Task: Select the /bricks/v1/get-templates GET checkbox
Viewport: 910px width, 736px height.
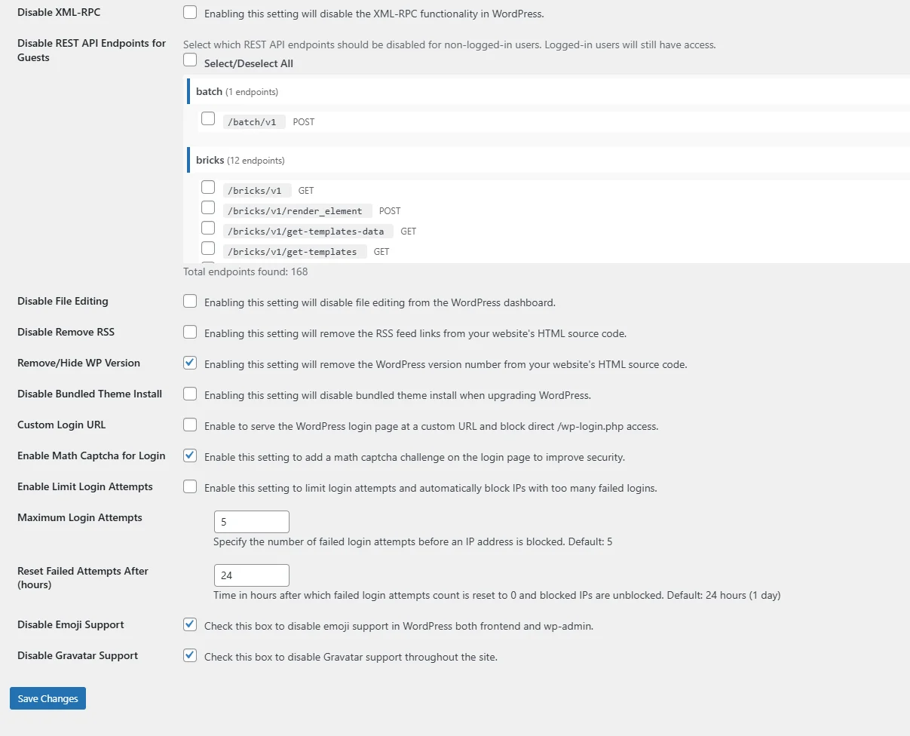Action: tap(208, 249)
